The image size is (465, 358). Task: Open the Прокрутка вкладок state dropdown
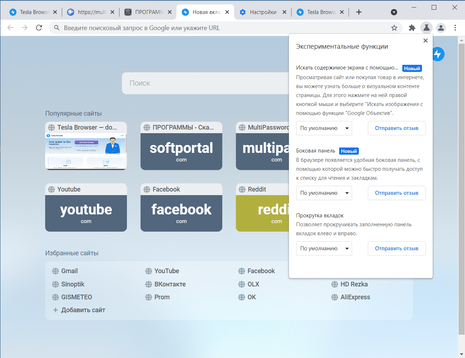pos(324,248)
